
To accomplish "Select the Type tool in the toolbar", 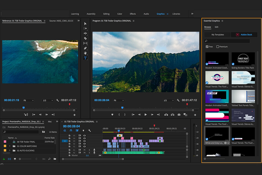I will click(85, 58).
